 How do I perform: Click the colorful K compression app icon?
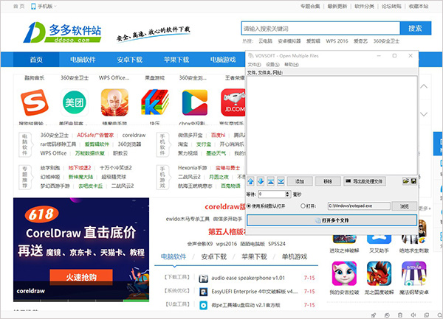tap(154, 102)
